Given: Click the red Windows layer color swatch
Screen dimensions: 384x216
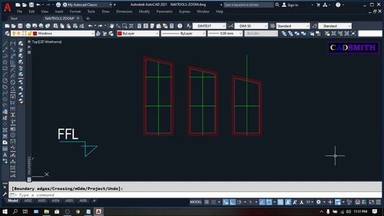Looking at the screenshot, I should (x=35, y=34).
